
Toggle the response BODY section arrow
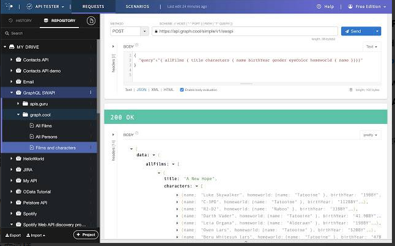113,134
